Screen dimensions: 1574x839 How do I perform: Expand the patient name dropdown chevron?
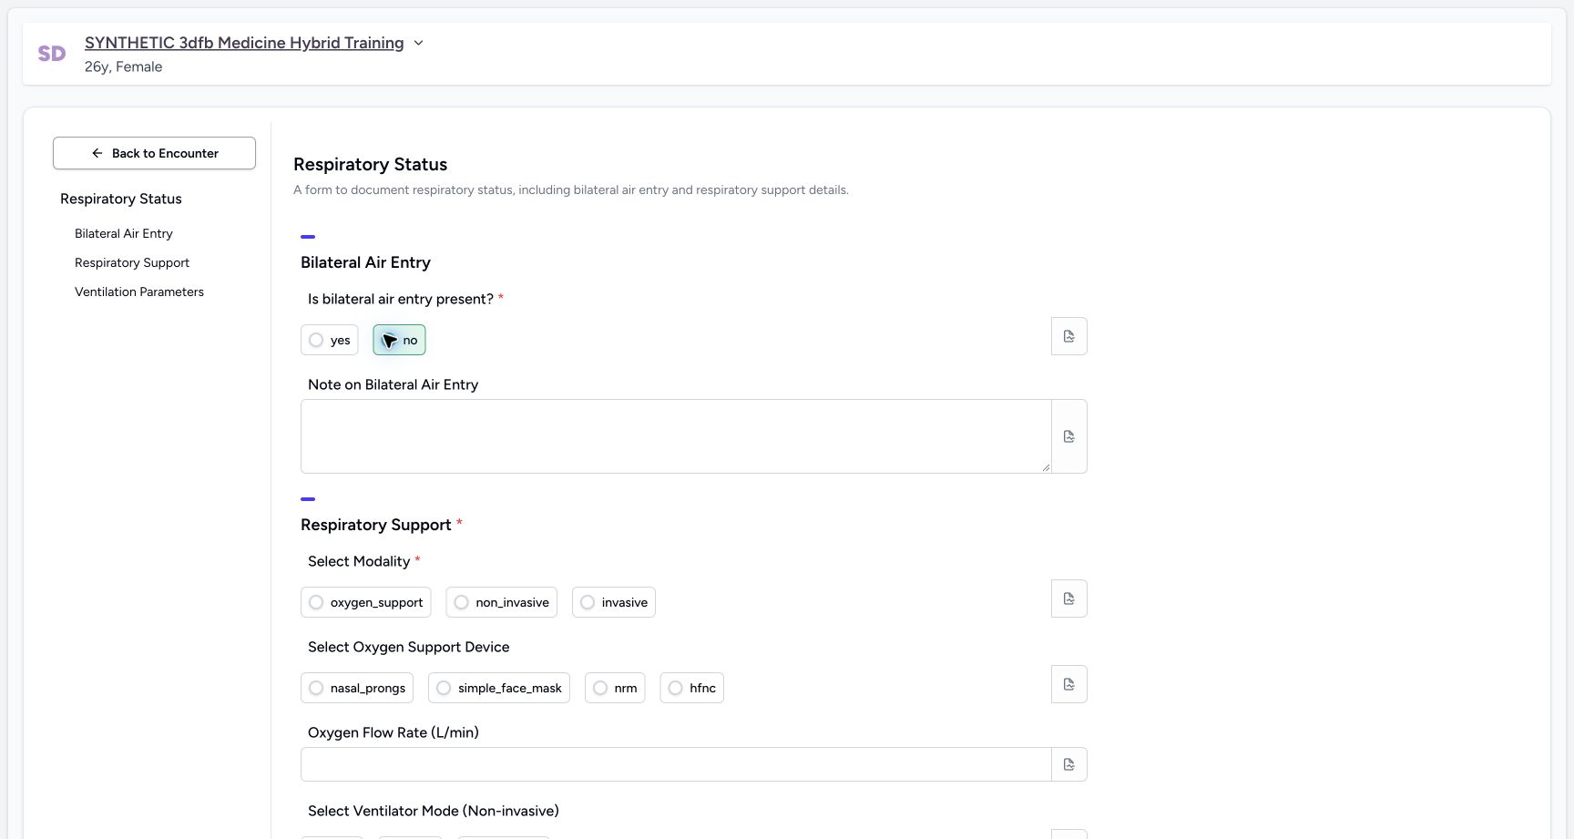click(x=418, y=43)
